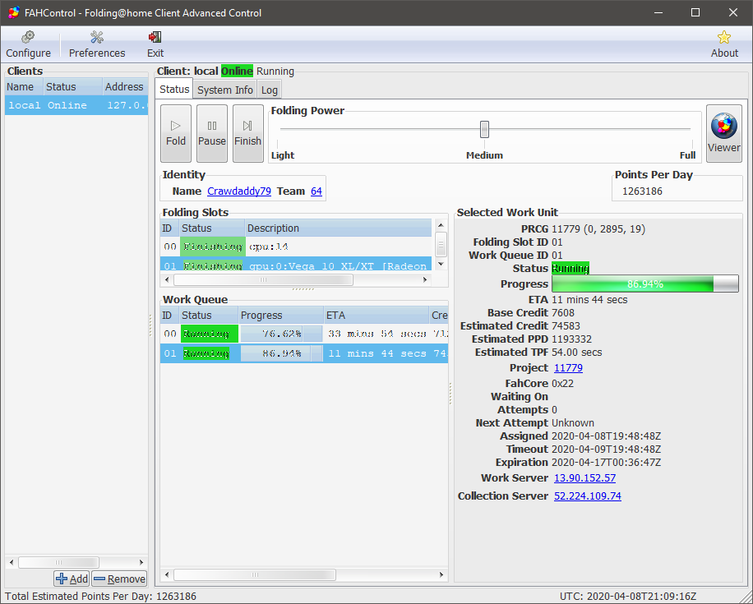Click the Estimated PPD value 1193332
Viewport: 753px width, 604px height.
pyautogui.click(x=571, y=339)
